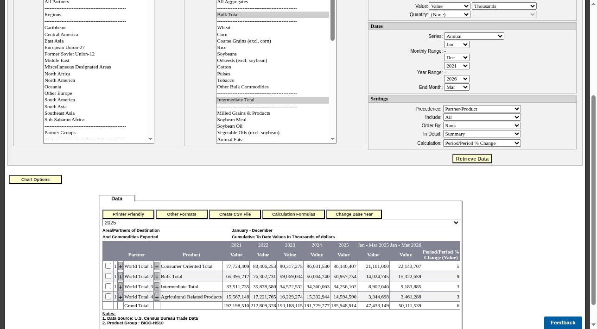Check the Bulk Total row checkbox
This screenshot has height=329, width=597.
coord(108,276)
